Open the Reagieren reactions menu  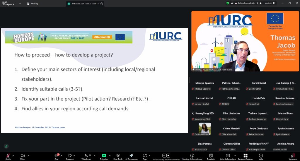pos(70,155)
